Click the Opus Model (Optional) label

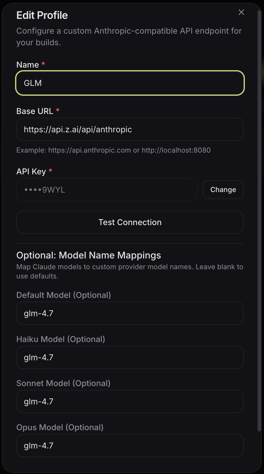coord(60,427)
